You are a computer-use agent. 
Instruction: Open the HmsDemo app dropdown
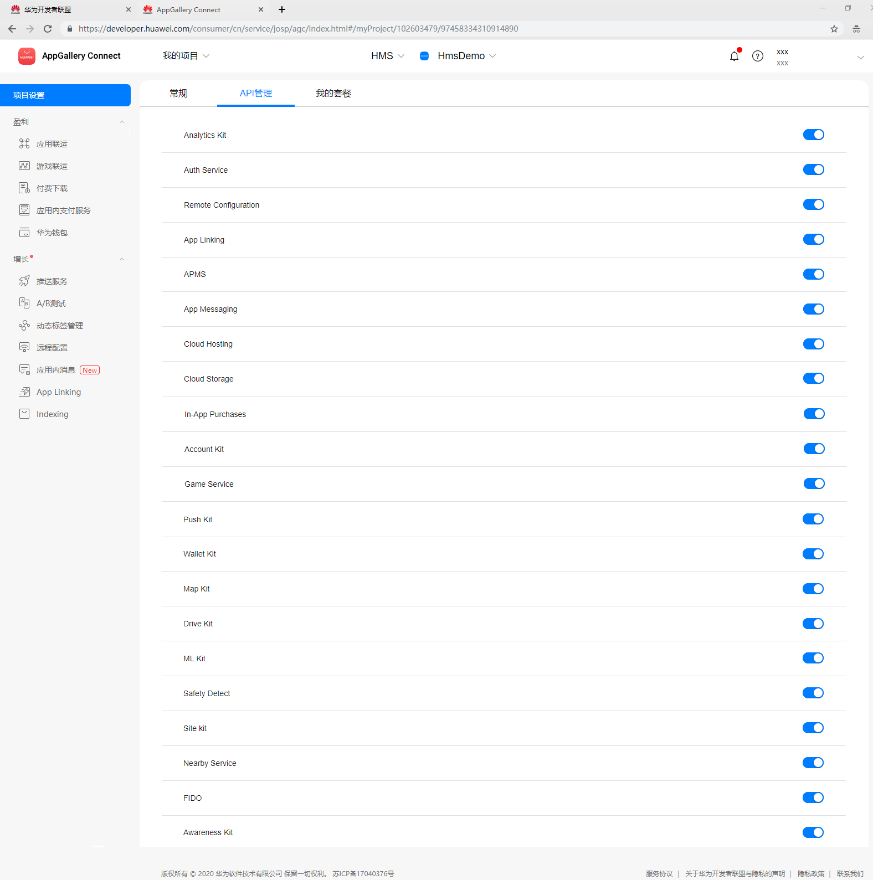[x=466, y=56]
